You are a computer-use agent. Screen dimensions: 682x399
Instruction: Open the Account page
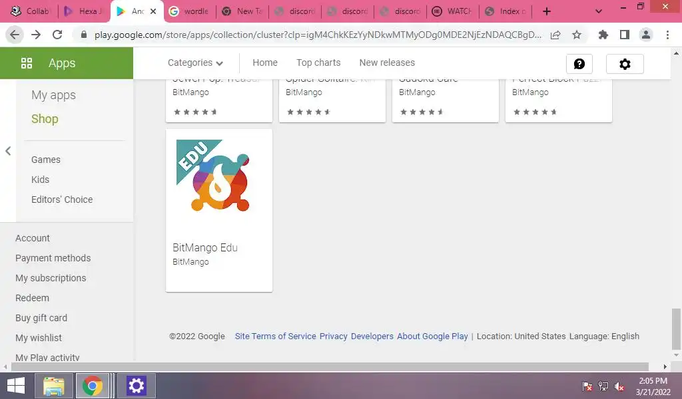[x=33, y=238]
